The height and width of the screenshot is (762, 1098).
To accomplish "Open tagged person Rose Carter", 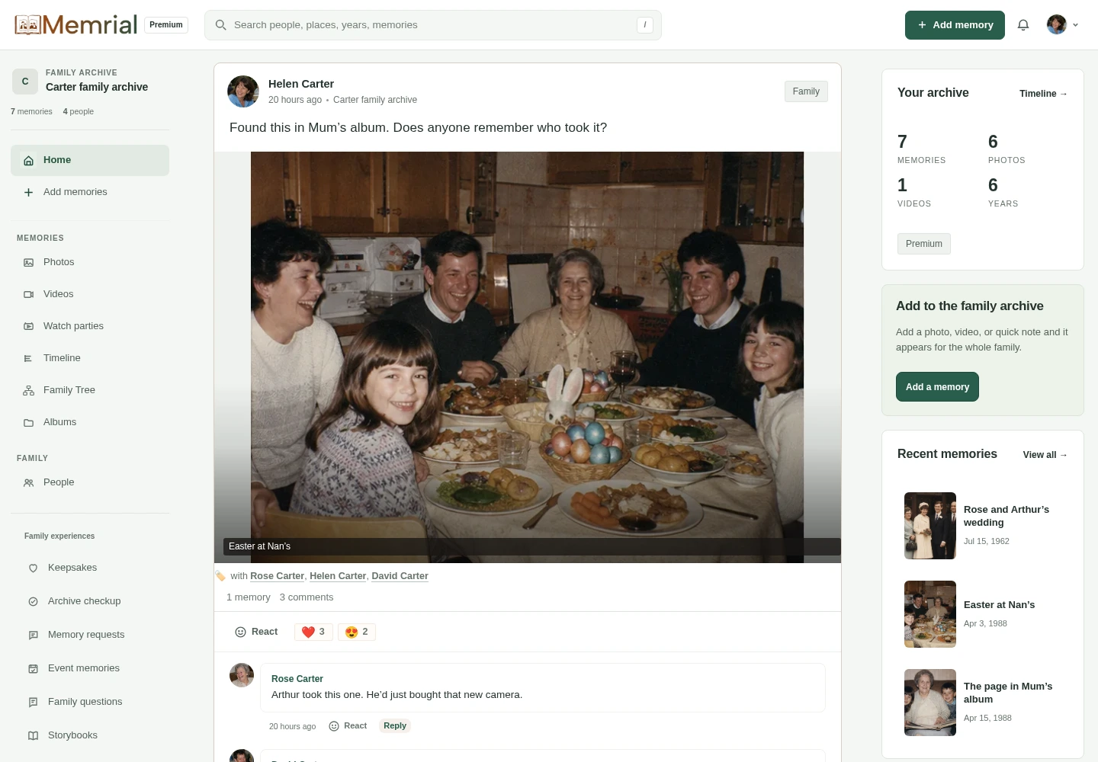I will pos(277,576).
